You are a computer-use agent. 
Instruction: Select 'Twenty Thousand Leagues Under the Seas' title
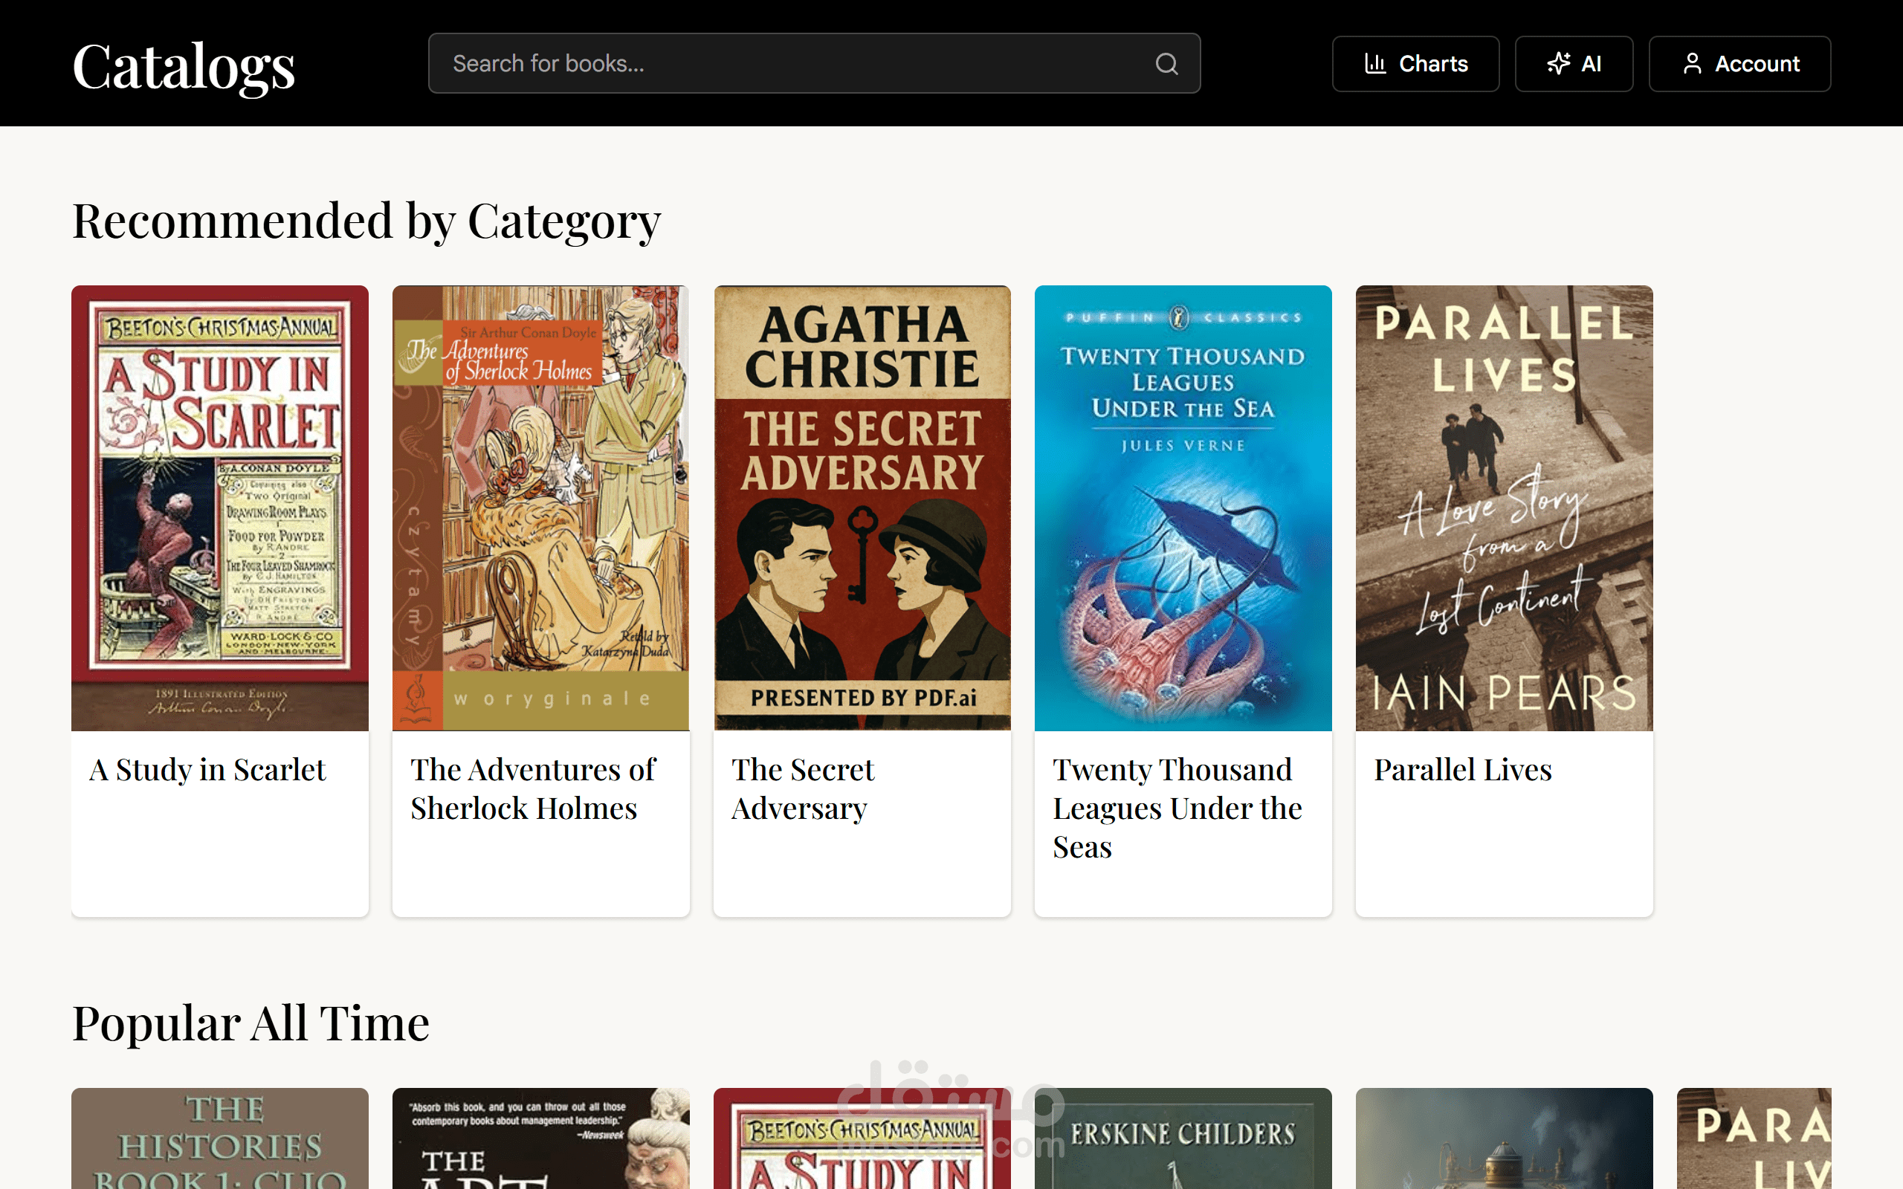1177,809
